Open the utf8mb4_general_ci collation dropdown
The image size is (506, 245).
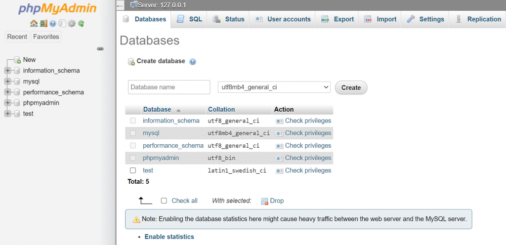(274, 87)
